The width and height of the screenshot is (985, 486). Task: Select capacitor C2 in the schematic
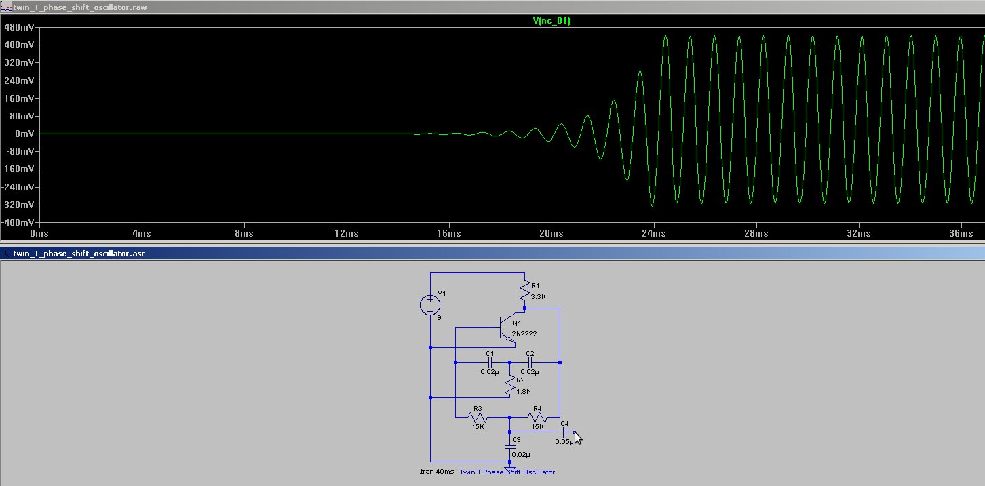pos(530,363)
